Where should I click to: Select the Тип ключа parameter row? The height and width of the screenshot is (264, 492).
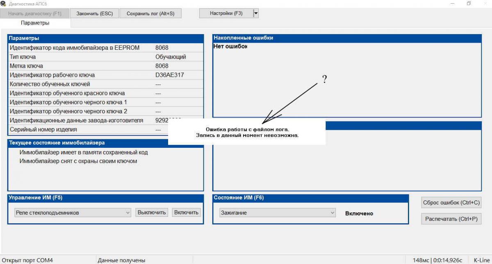pyautogui.click(x=105, y=57)
